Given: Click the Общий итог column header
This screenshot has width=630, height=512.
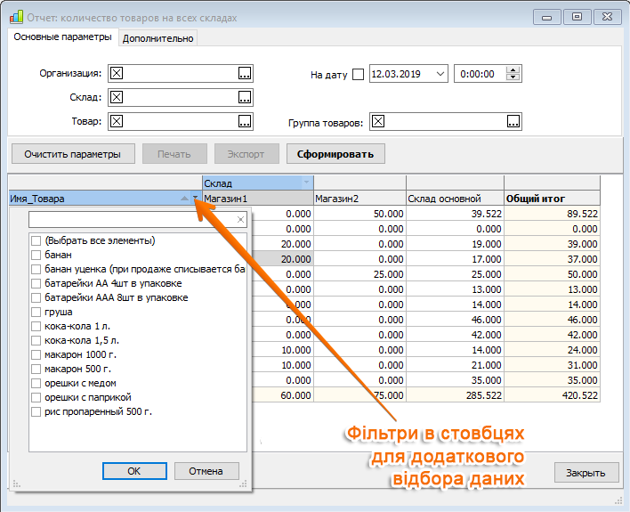Looking at the screenshot, I should [x=552, y=199].
